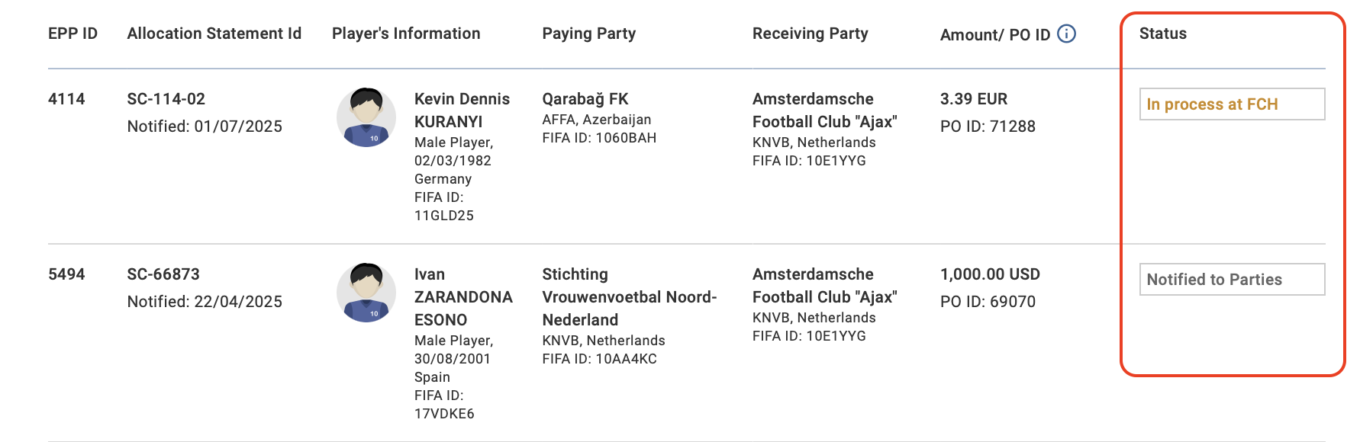
Task: Click the EPP ID column header
Action: [x=73, y=34]
